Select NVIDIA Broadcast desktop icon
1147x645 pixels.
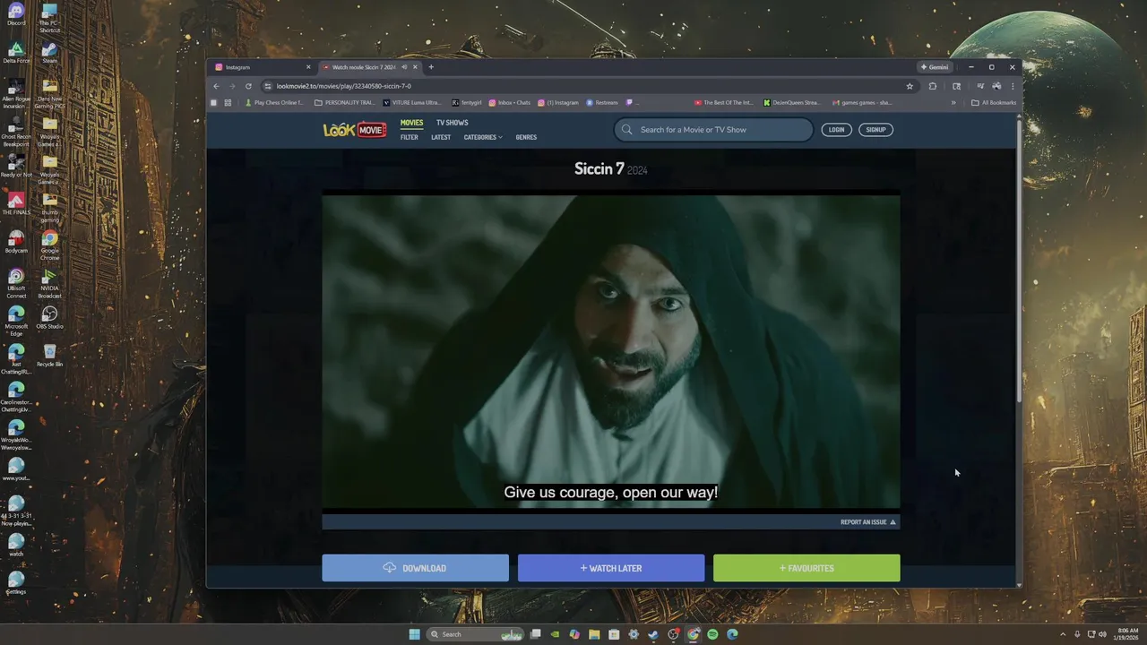pyautogui.click(x=49, y=284)
